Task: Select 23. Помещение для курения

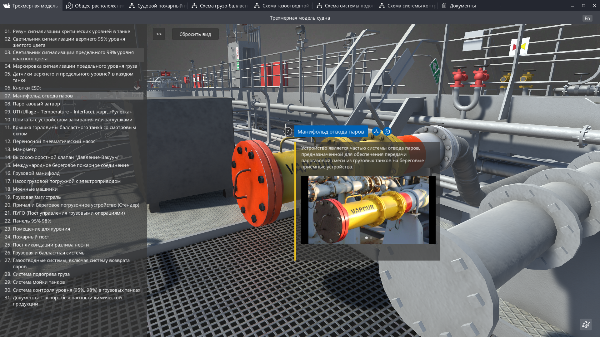Action: point(72,229)
